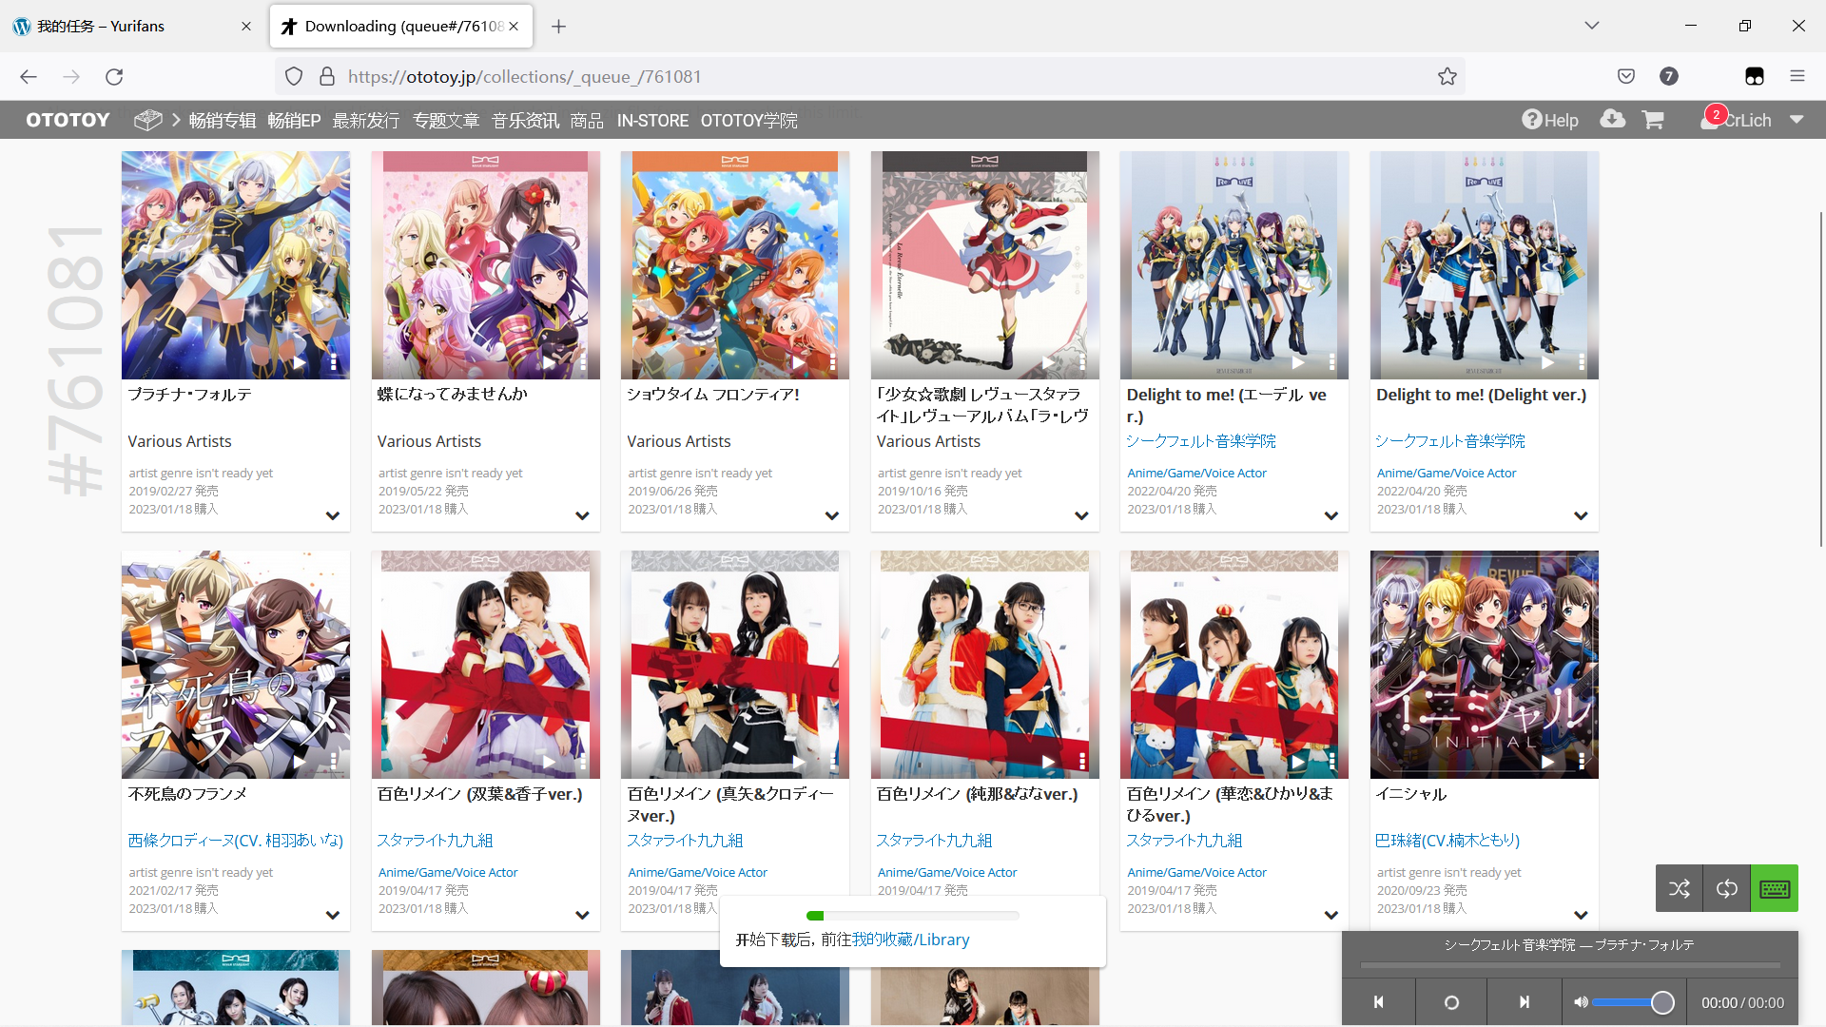The width and height of the screenshot is (1826, 1027).
Task: Skip to next track in player
Action: pos(1524,1002)
